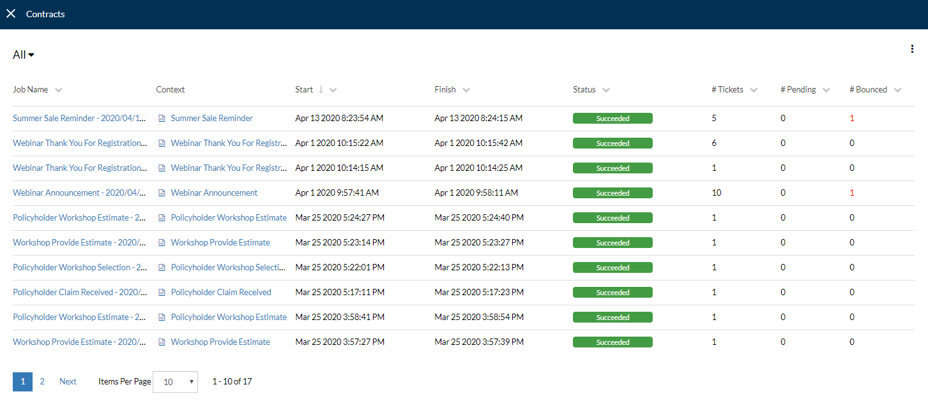Click the Status column header text
The height and width of the screenshot is (401, 928).
(584, 90)
